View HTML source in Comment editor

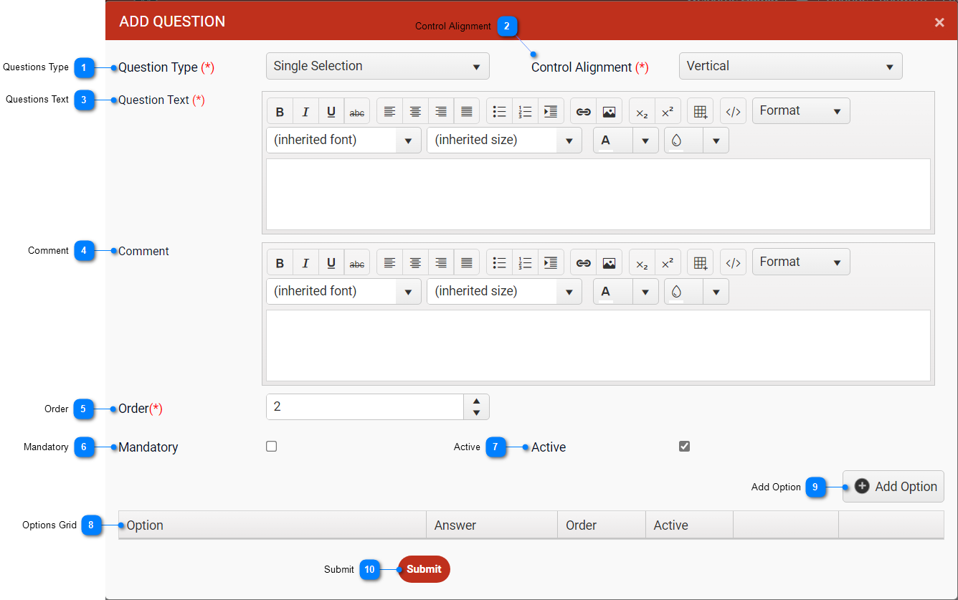pos(733,262)
